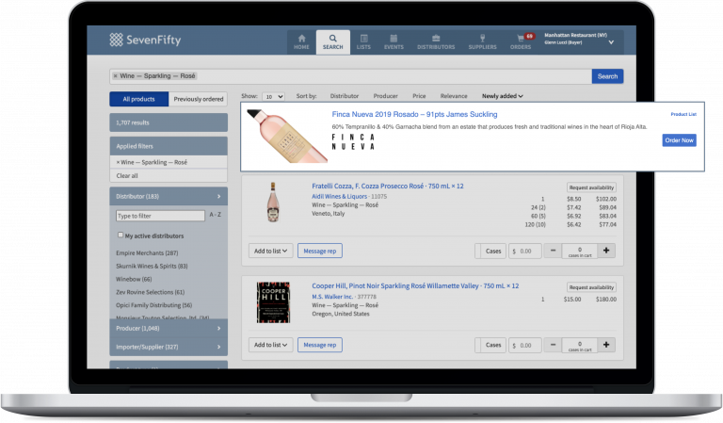Open the Home nav icon
This screenshot has width=723, height=423.
301,41
